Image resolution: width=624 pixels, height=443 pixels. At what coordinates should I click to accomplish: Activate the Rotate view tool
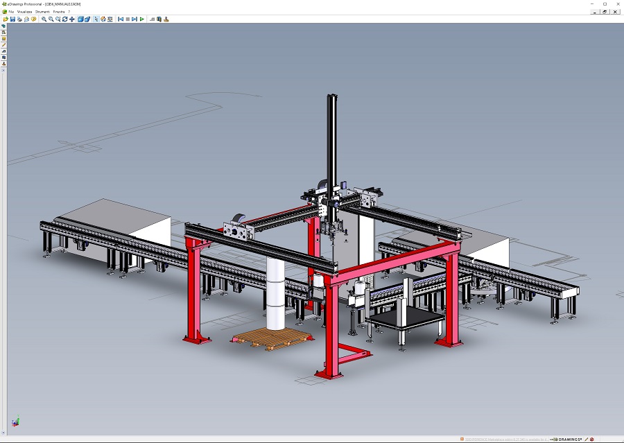click(x=64, y=19)
